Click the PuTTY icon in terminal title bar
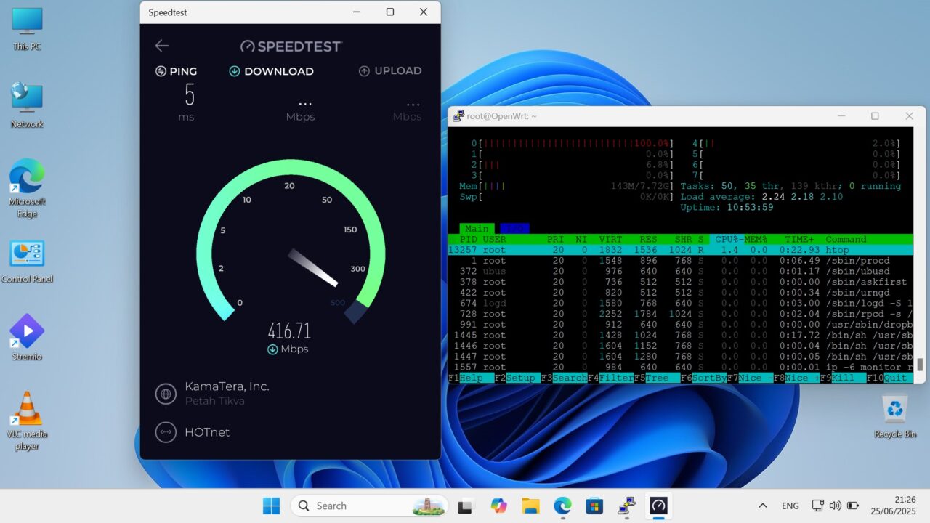 [458, 116]
